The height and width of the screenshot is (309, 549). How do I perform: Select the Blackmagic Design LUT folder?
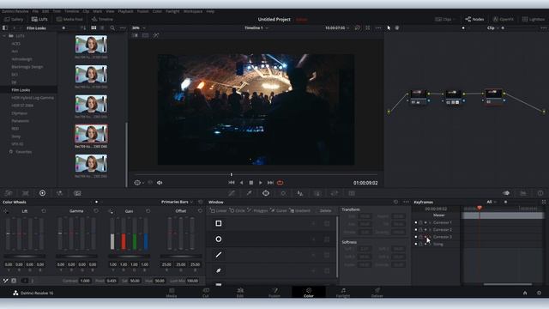coord(27,67)
